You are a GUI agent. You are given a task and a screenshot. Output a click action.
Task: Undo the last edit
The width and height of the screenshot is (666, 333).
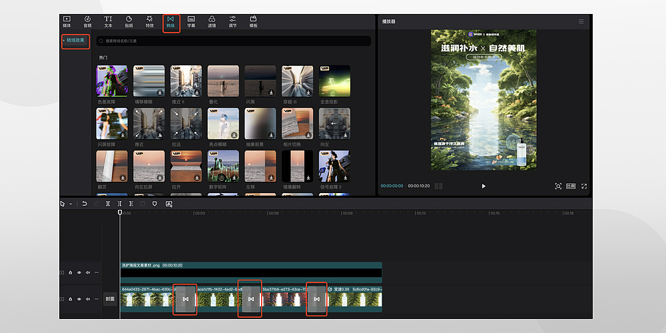(x=85, y=204)
